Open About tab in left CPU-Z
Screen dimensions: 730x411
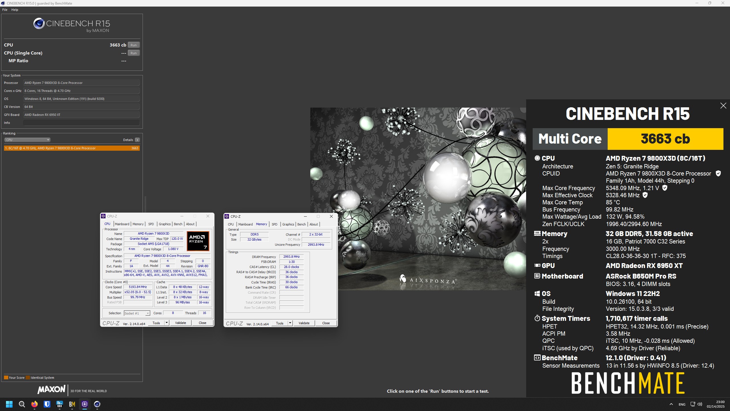coord(190,224)
